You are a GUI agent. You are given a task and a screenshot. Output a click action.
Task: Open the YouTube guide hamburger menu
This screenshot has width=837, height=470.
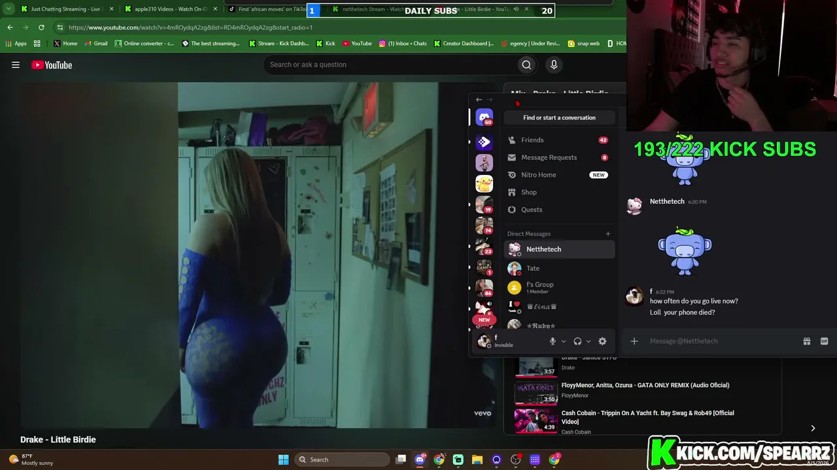coord(16,65)
